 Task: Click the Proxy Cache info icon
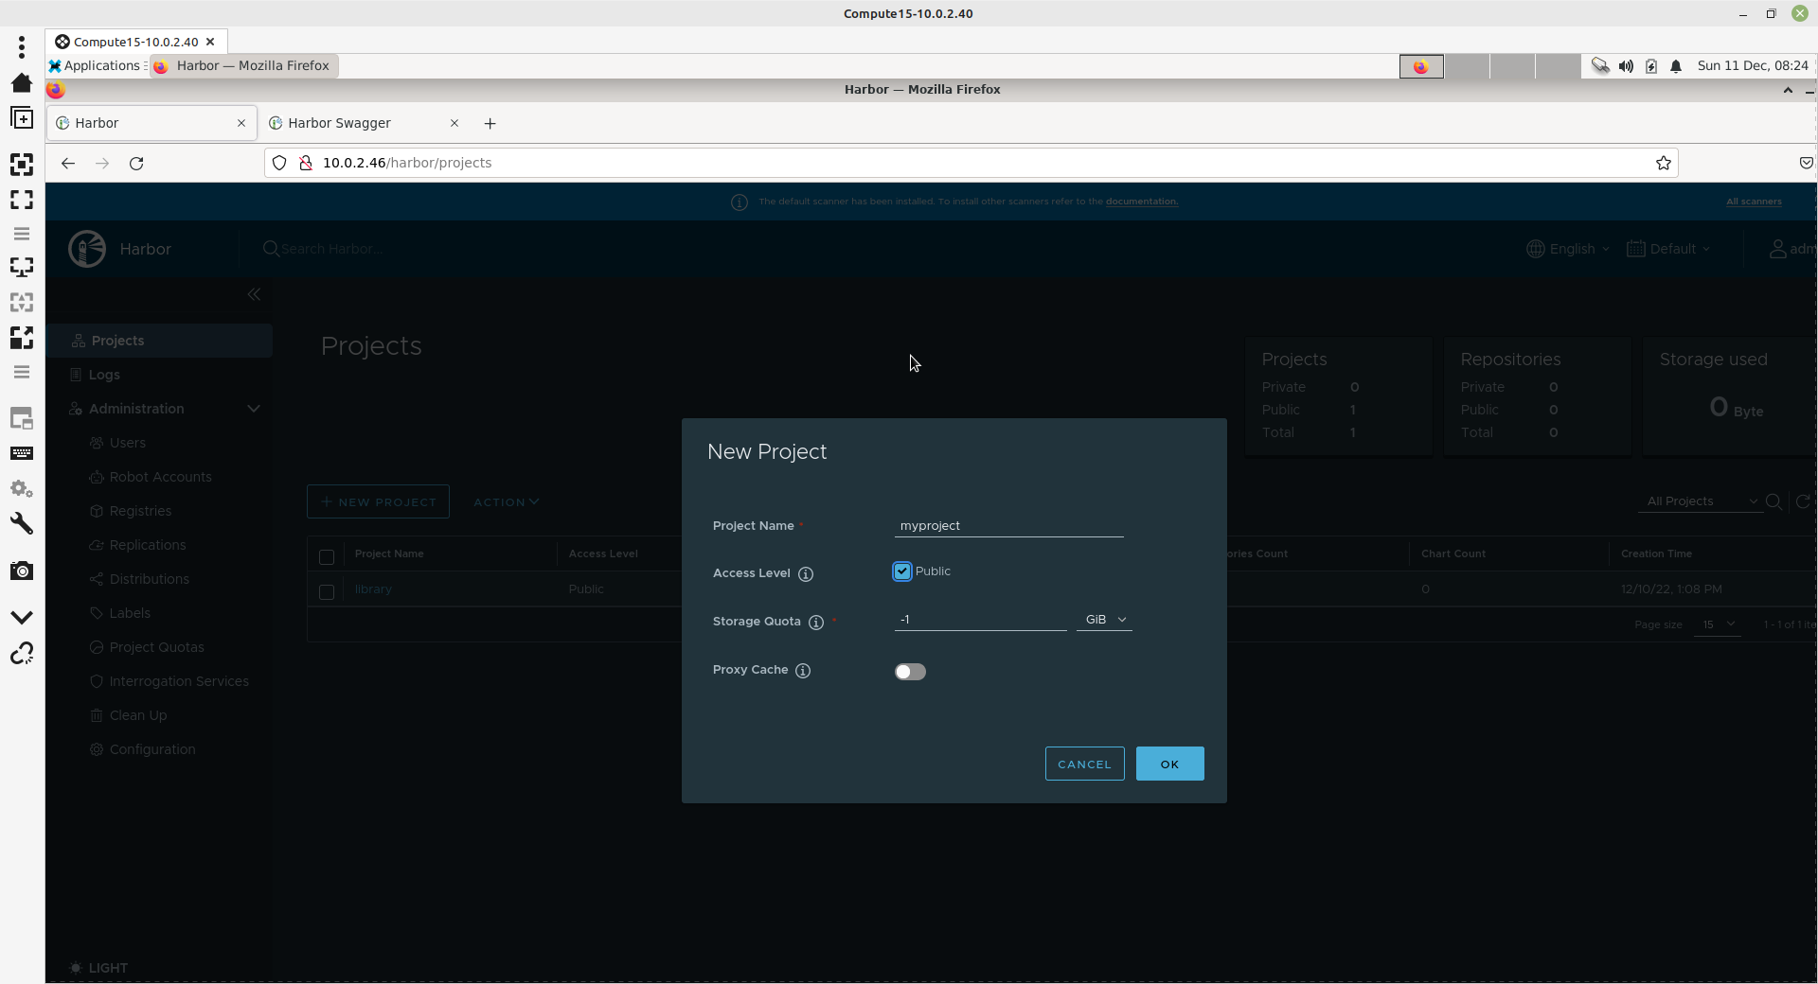(x=803, y=671)
